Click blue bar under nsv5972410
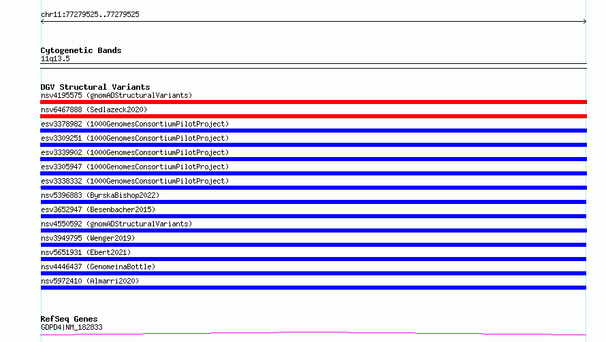Screen dimensions: 606x342 click(x=313, y=288)
